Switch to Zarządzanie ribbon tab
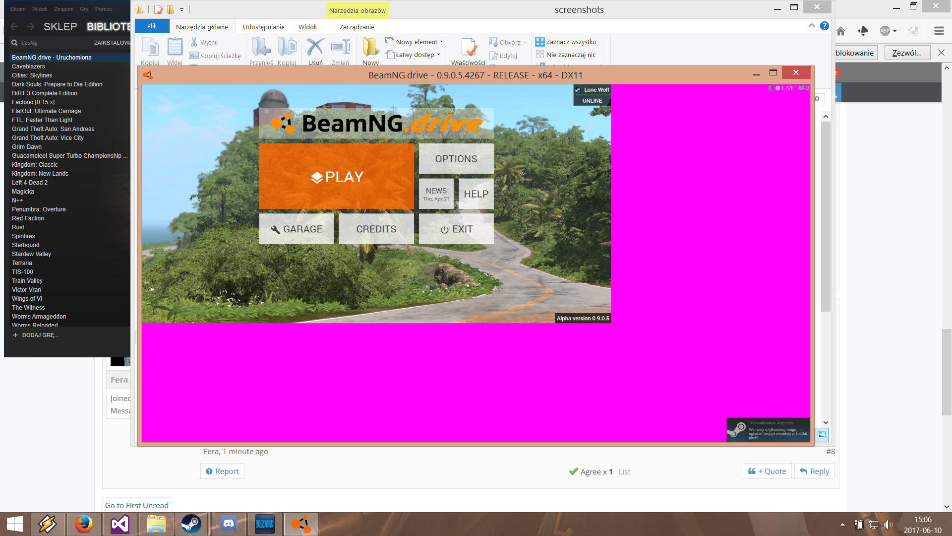Image resolution: width=952 pixels, height=536 pixels. (357, 27)
